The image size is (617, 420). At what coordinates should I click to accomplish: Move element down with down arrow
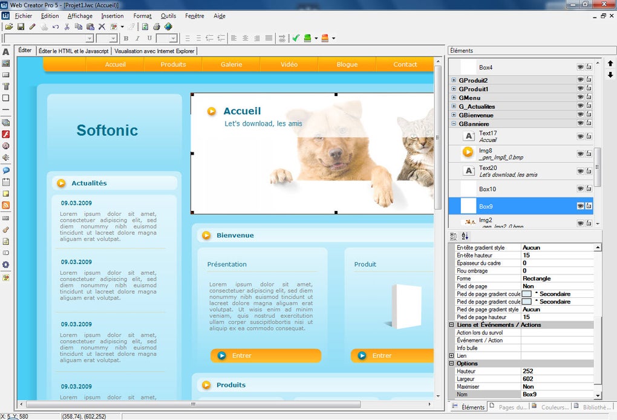point(610,75)
